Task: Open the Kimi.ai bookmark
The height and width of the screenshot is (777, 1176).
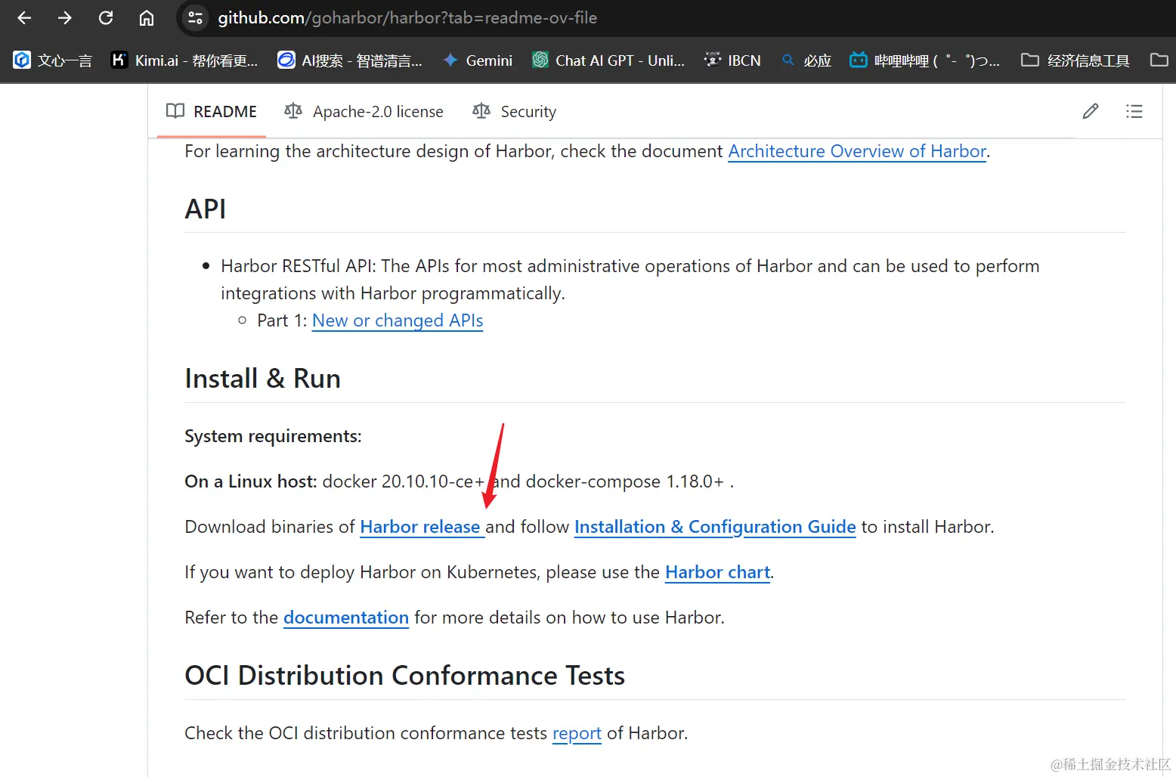Action: coord(184,60)
